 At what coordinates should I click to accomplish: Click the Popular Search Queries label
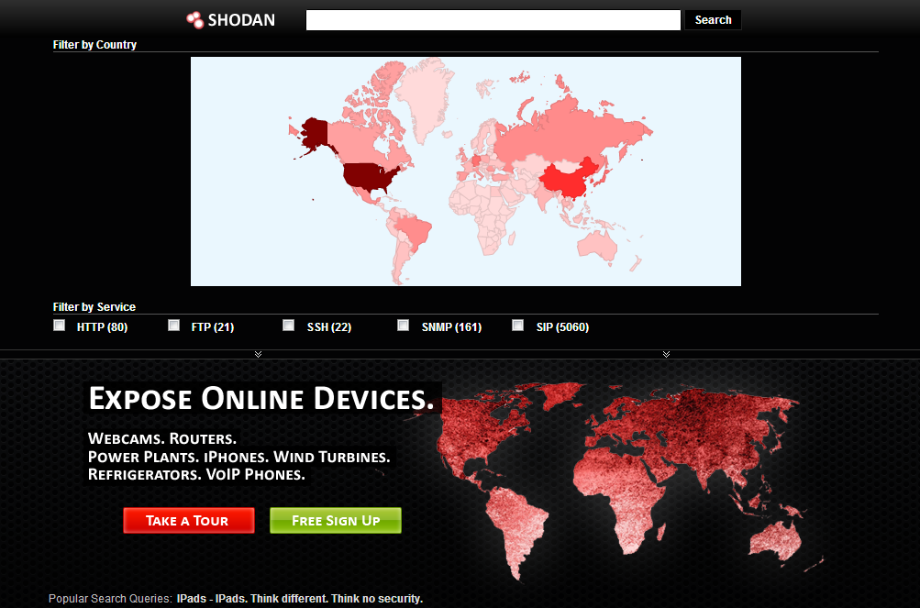tap(110, 599)
